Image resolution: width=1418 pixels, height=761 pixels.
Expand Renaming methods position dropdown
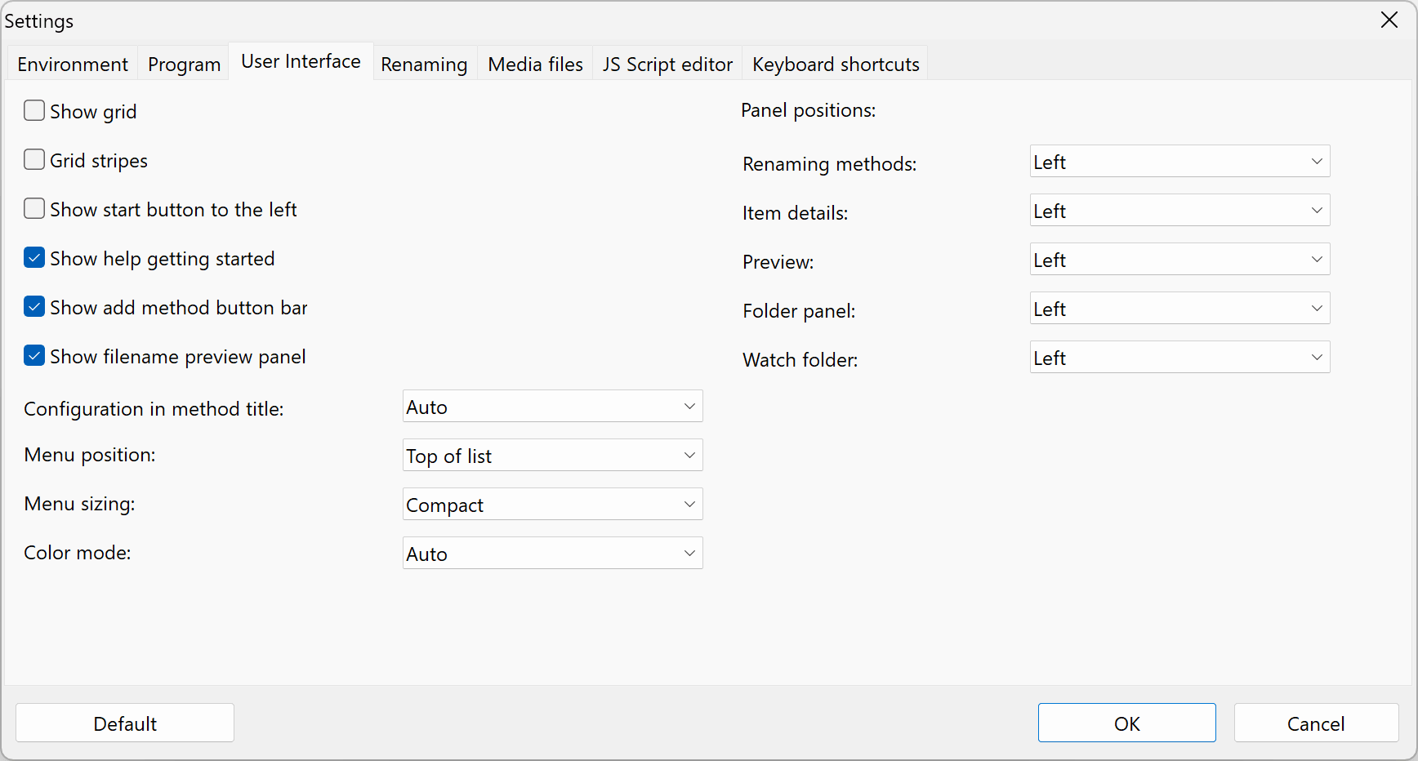coord(1179,162)
